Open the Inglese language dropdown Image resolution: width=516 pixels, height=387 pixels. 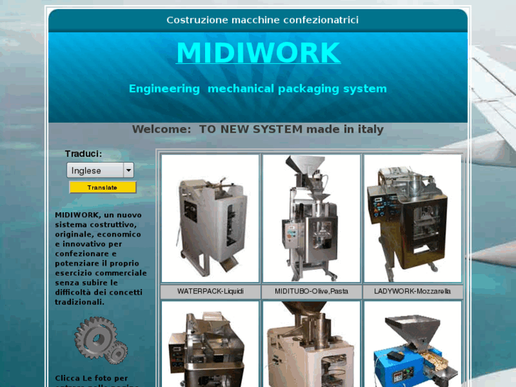[x=100, y=170]
